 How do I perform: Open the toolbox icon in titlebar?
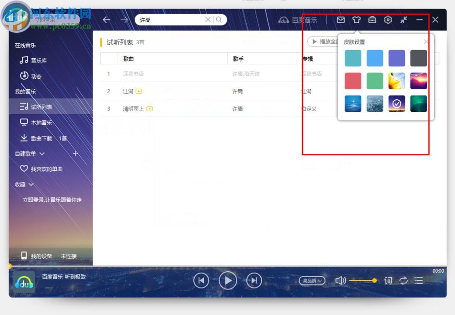tap(372, 20)
